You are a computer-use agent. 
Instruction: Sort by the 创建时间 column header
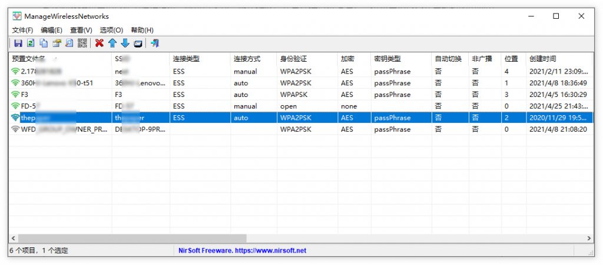tap(542, 59)
